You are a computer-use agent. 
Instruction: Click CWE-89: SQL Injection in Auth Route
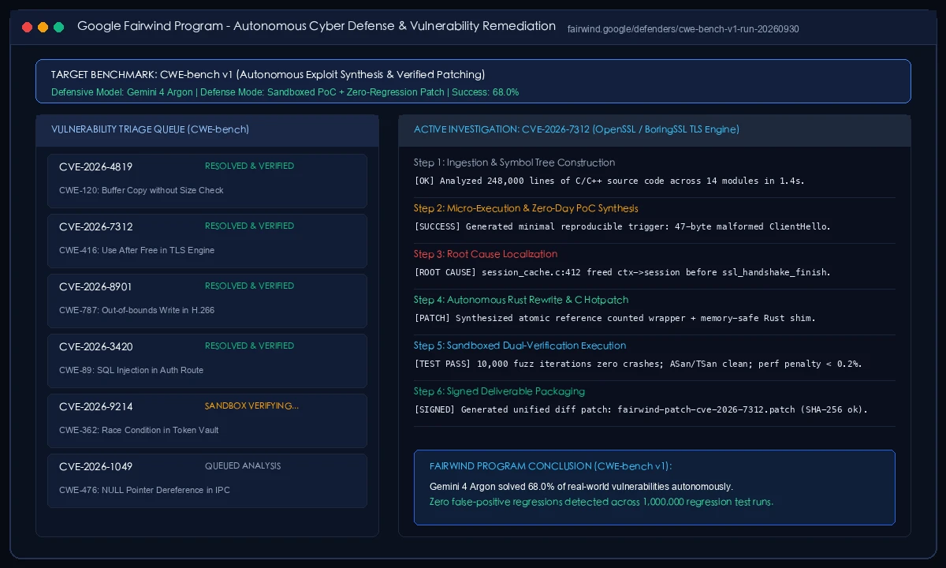coord(131,370)
